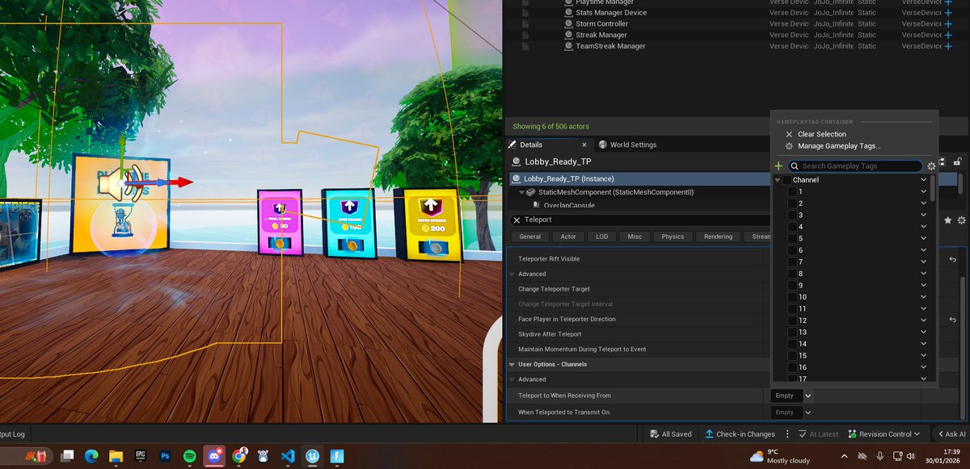Close the Details tab

tap(584, 145)
